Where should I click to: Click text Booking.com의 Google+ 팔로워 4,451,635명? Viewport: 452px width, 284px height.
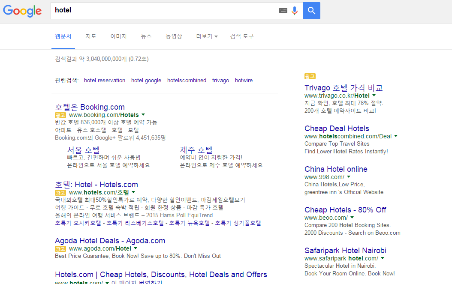[110, 138]
